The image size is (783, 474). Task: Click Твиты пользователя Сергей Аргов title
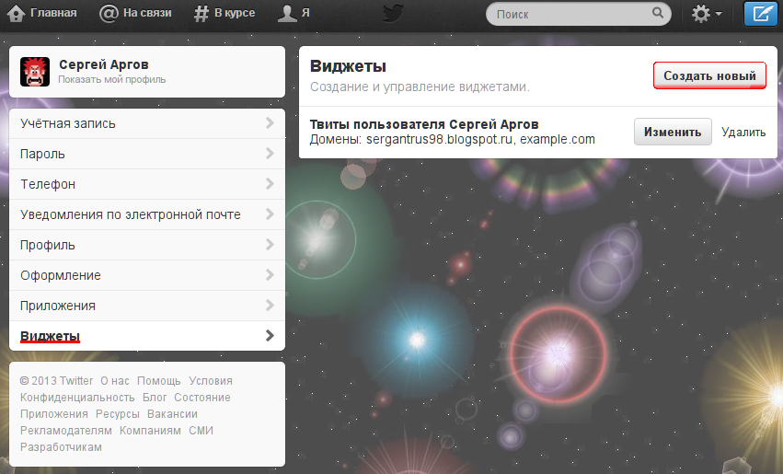click(x=424, y=124)
